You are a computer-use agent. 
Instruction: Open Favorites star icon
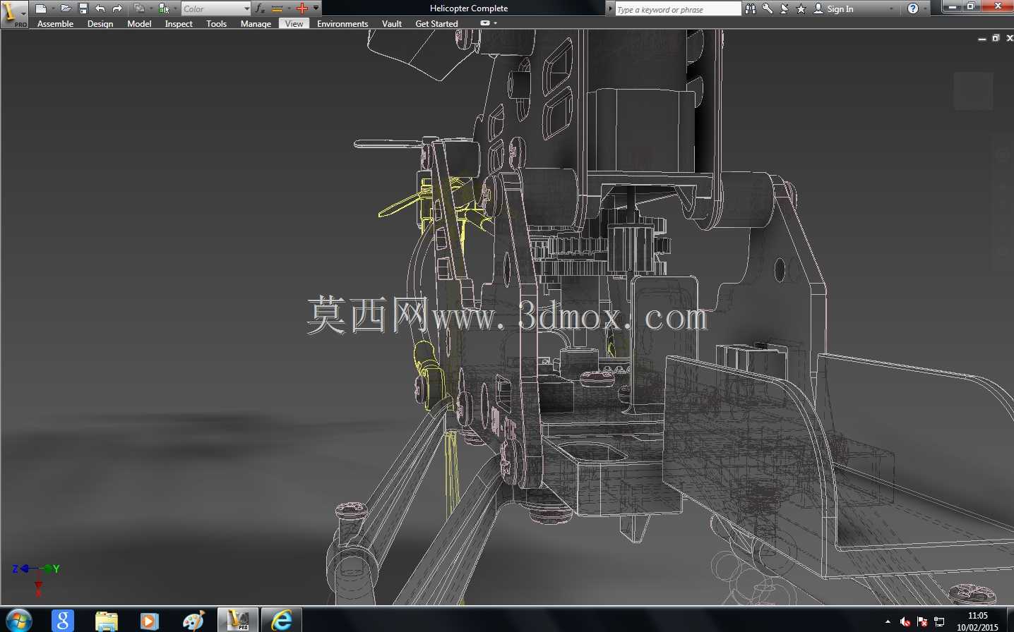click(801, 8)
